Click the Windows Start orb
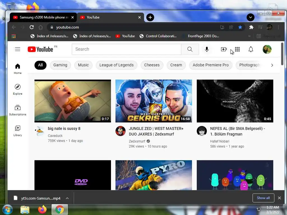 click(x=8, y=210)
